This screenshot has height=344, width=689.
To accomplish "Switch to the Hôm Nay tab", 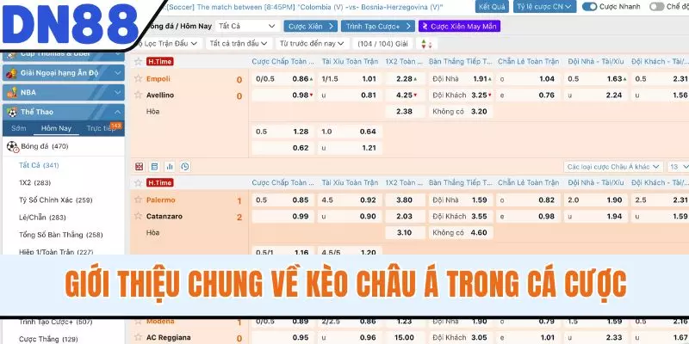I will [56, 128].
